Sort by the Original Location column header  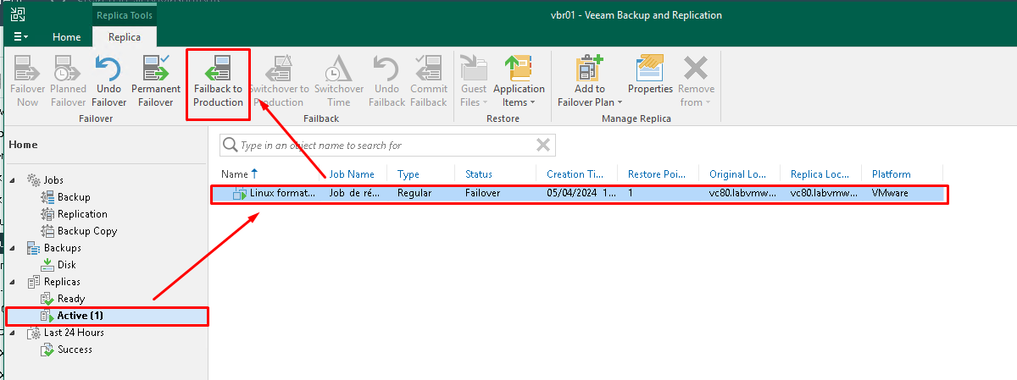click(x=738, y=173)
